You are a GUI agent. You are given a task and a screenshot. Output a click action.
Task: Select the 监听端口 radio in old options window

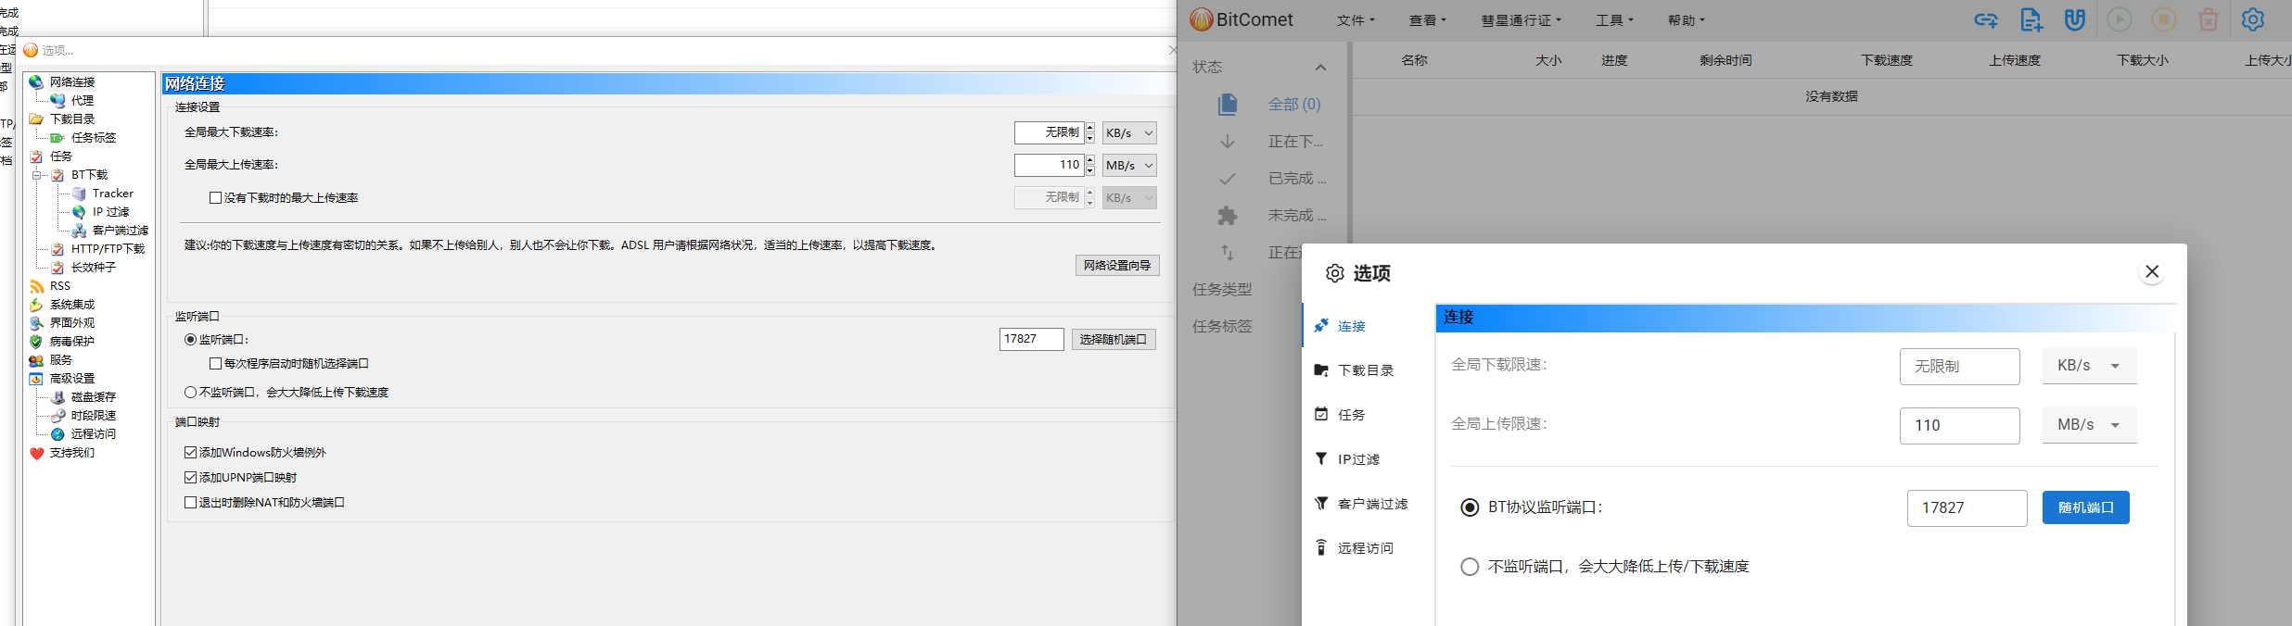[x=190, y=340]
